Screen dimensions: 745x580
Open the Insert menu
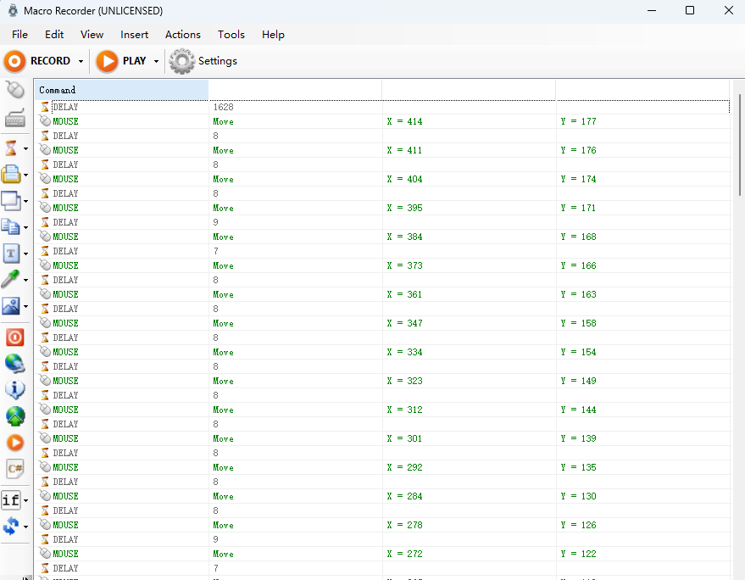134,35
